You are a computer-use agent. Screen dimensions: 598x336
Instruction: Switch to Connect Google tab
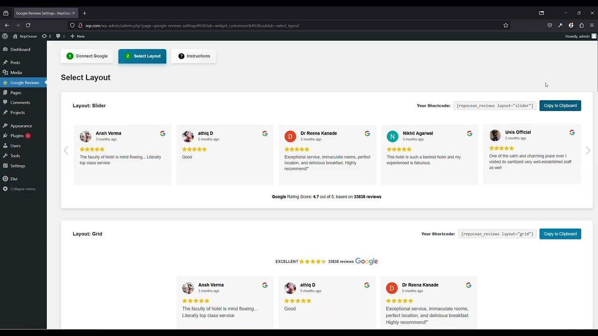[x=87, y=56]
